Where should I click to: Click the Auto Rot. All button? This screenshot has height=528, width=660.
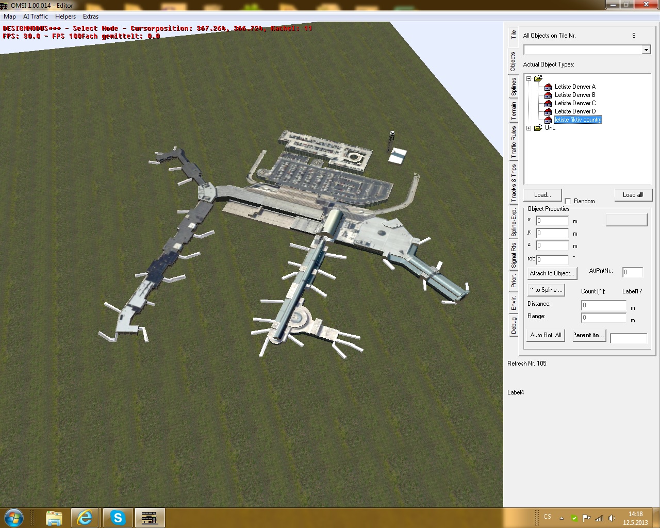click(x=546, y=335)
